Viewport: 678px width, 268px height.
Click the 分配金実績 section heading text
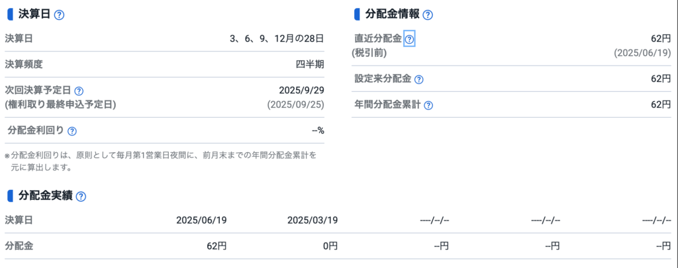click(x=46, y=197)
